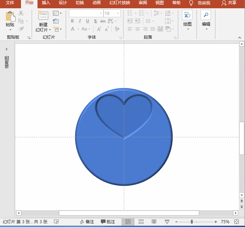This screenshot has width=245, height=227.
Task: Toggle the Comments (批注) pane
Action: click(x=108, y=222)
